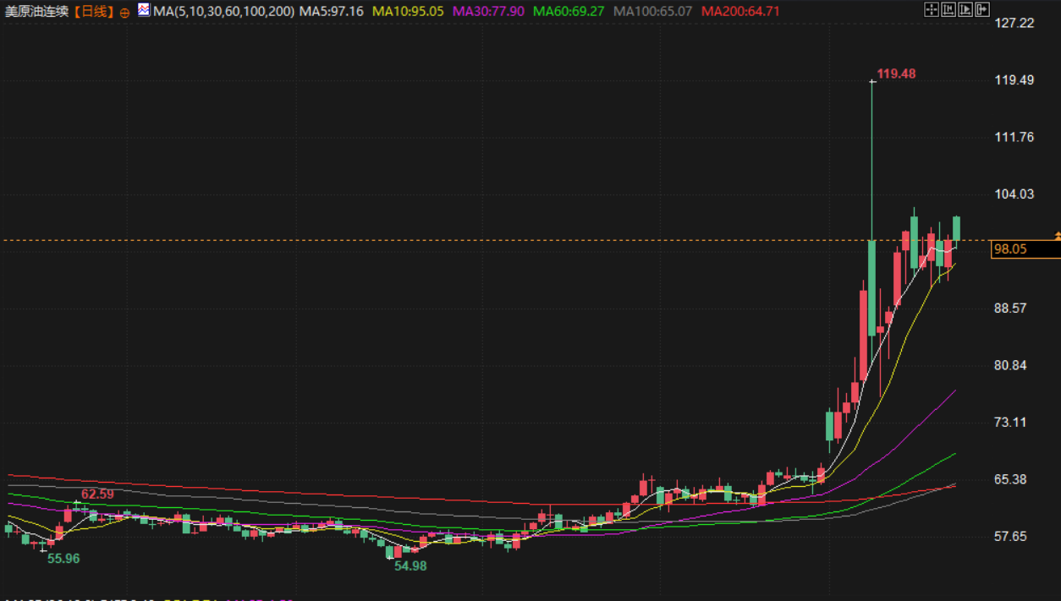Image resolution: width=1061 pixels, height=601 pixels.
Task: Click the export arrow icon at top right
Action: coord(982,9)
